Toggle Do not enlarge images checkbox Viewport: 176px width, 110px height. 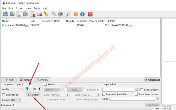74,99
